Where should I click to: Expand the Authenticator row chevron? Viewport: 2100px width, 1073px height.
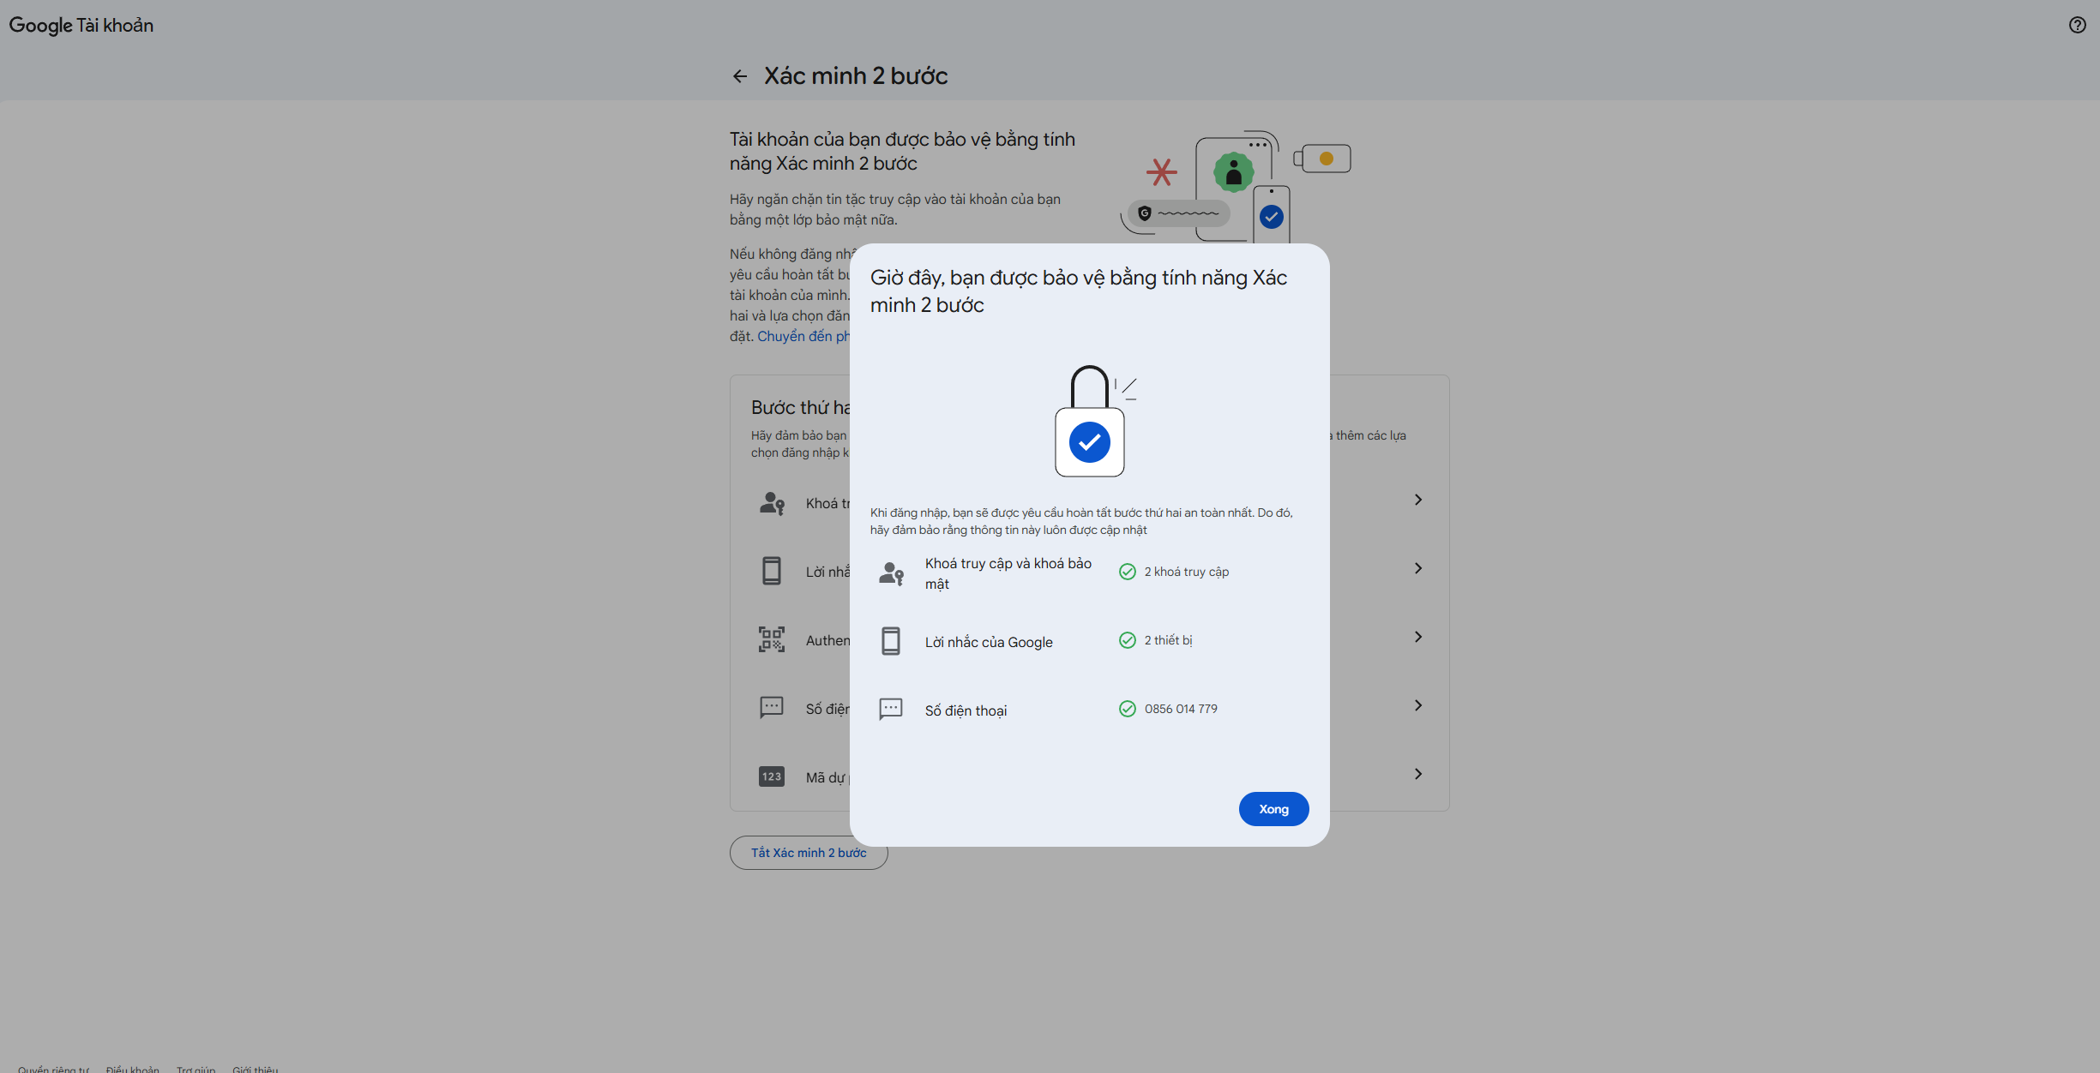coord(1417,637)
